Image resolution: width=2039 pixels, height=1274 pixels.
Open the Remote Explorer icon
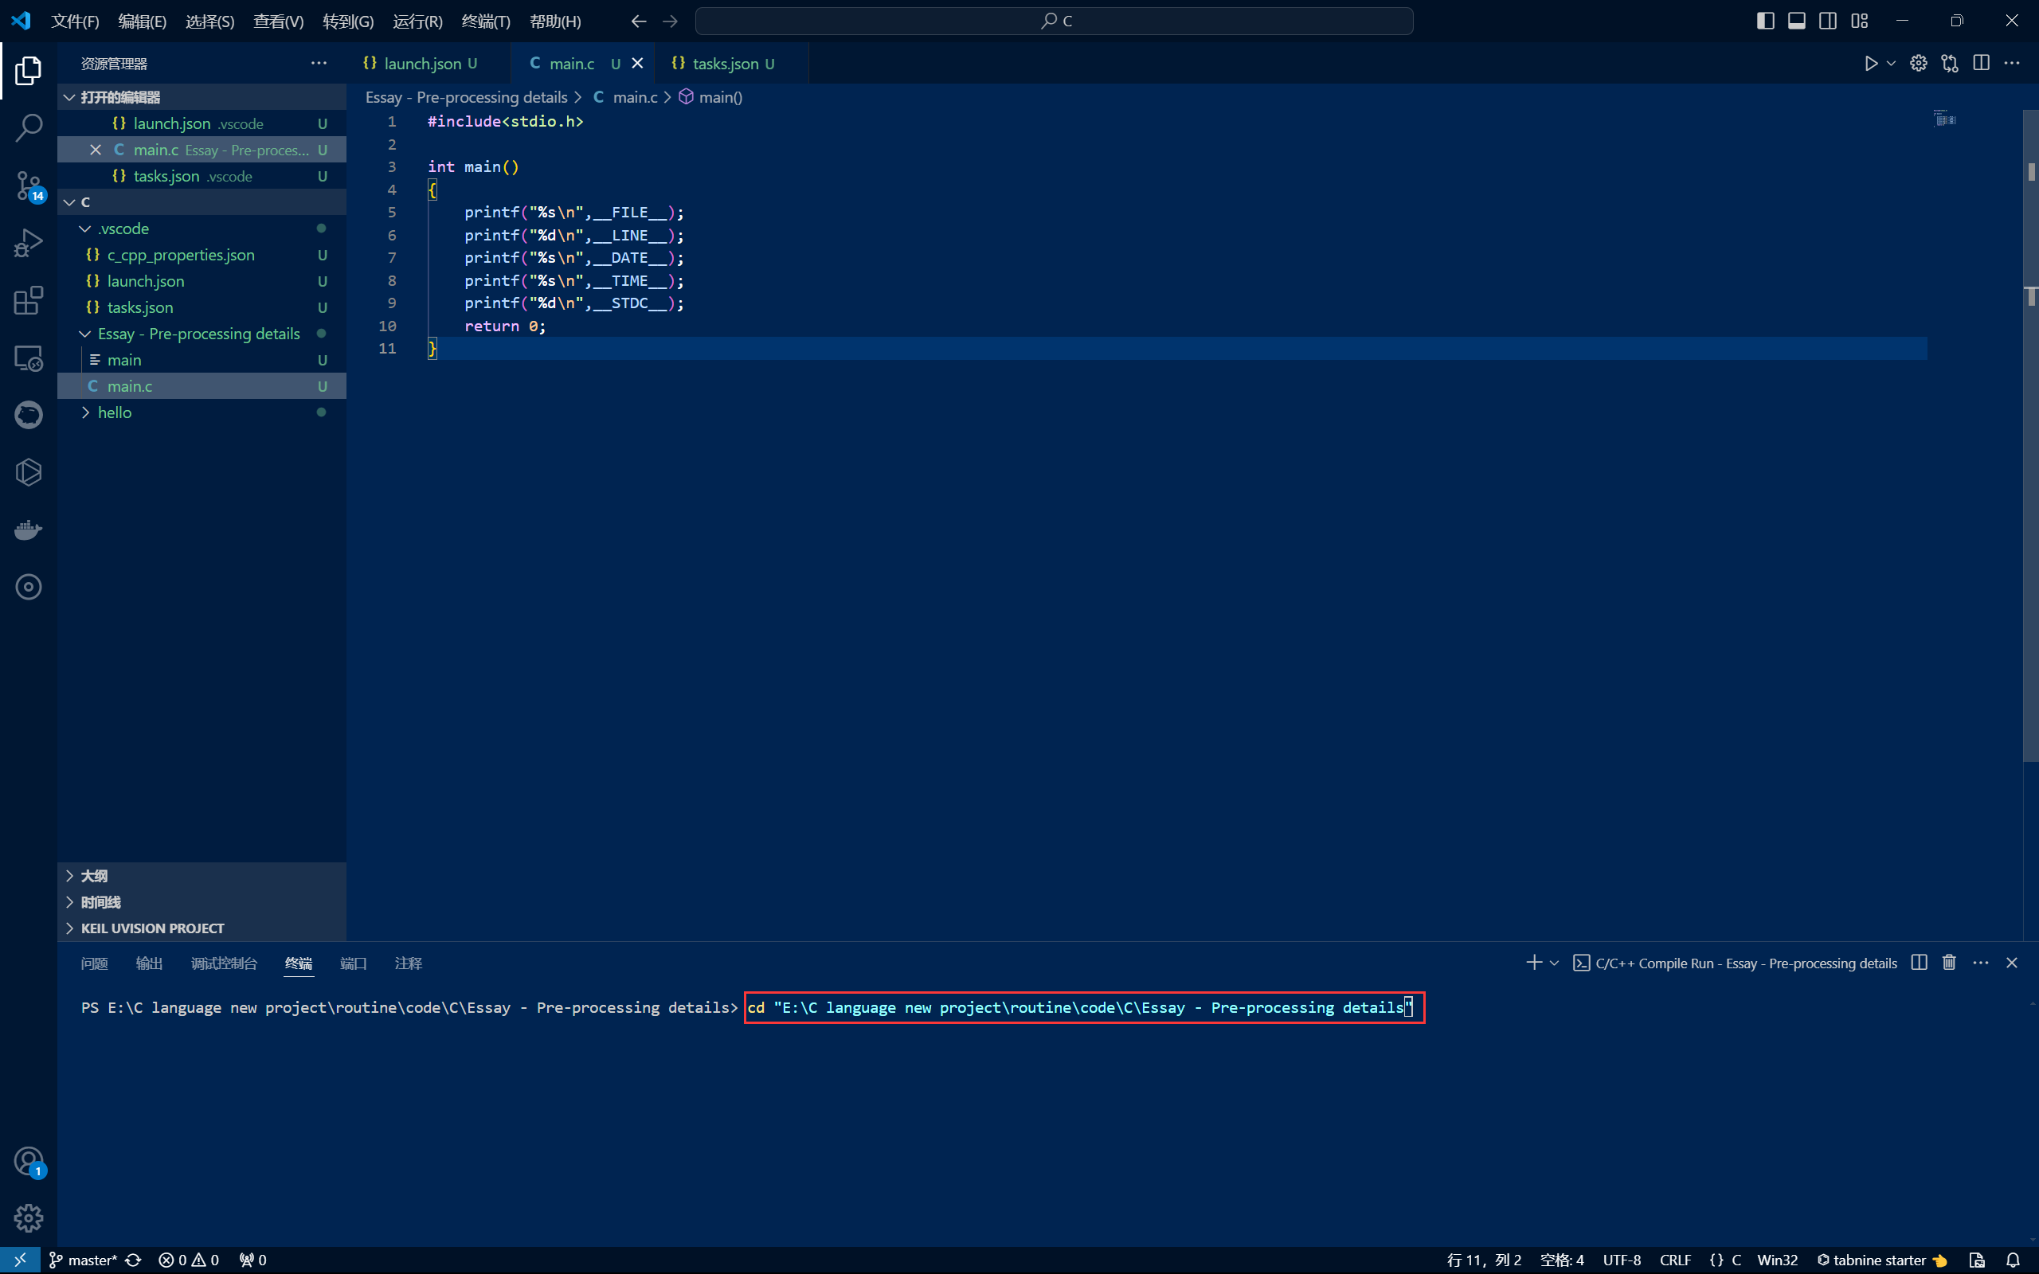coord(29,358)
